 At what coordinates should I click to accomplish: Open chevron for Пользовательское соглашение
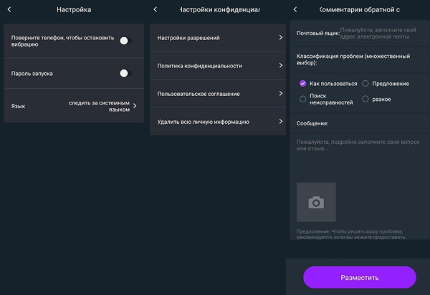pos(280,93)
